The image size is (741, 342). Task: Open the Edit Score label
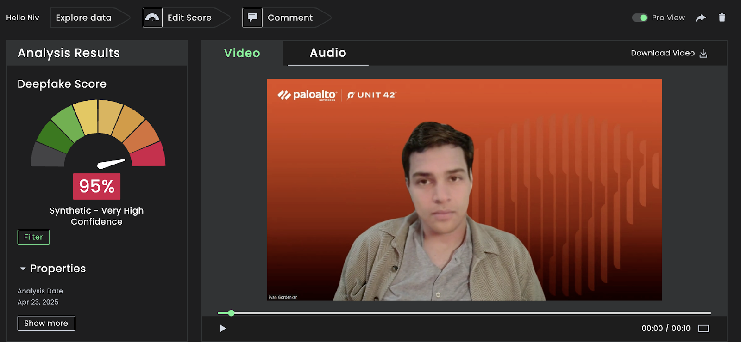(x=189, y=18)
